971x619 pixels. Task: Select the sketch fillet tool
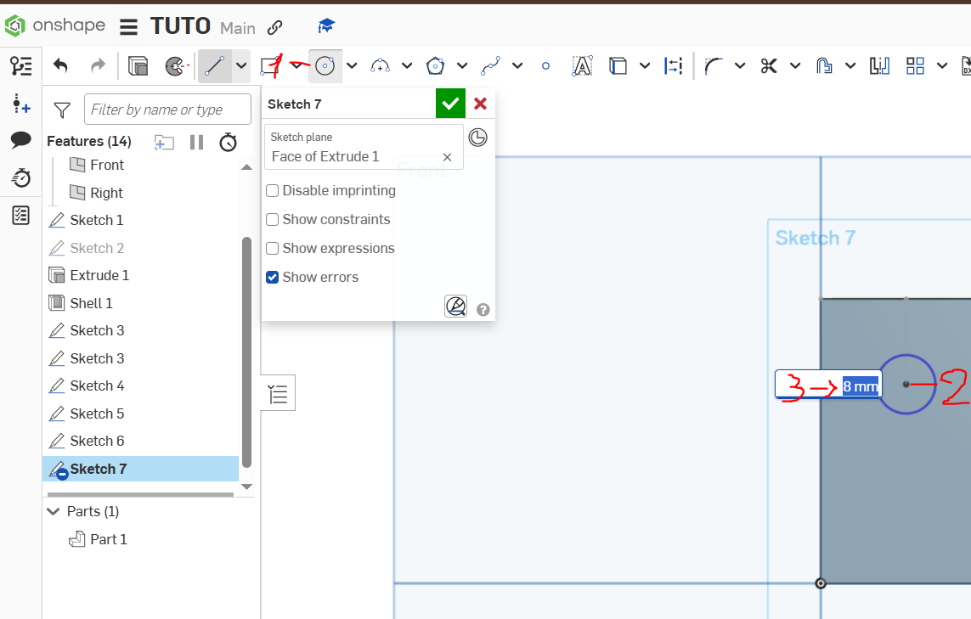pyautogui.click(x=713, y=65)
